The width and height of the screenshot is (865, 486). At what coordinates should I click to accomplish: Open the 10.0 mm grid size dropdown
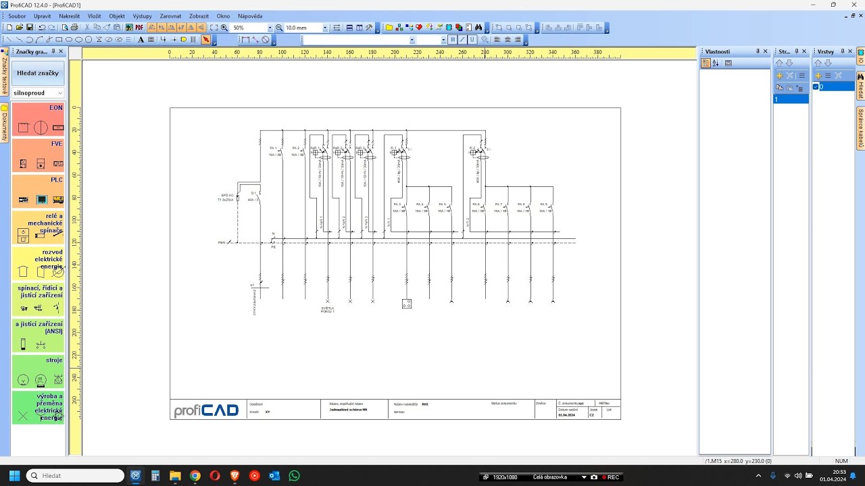pyautogui.click(x=325, y=28)
